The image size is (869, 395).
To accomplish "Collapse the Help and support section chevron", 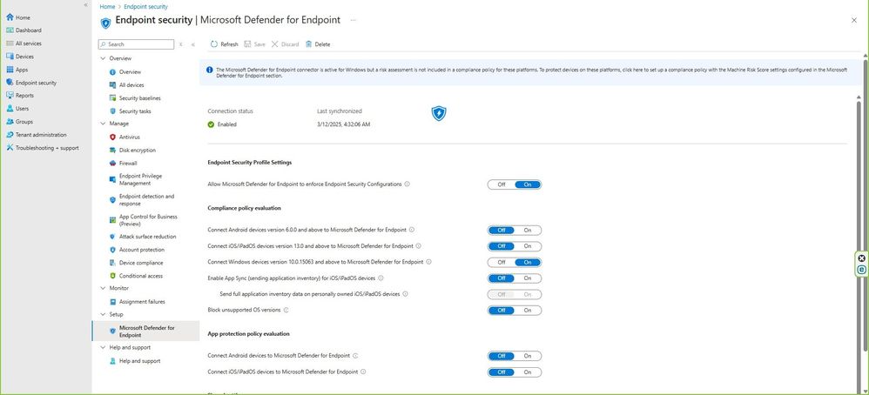I will (x=103, y=347).
